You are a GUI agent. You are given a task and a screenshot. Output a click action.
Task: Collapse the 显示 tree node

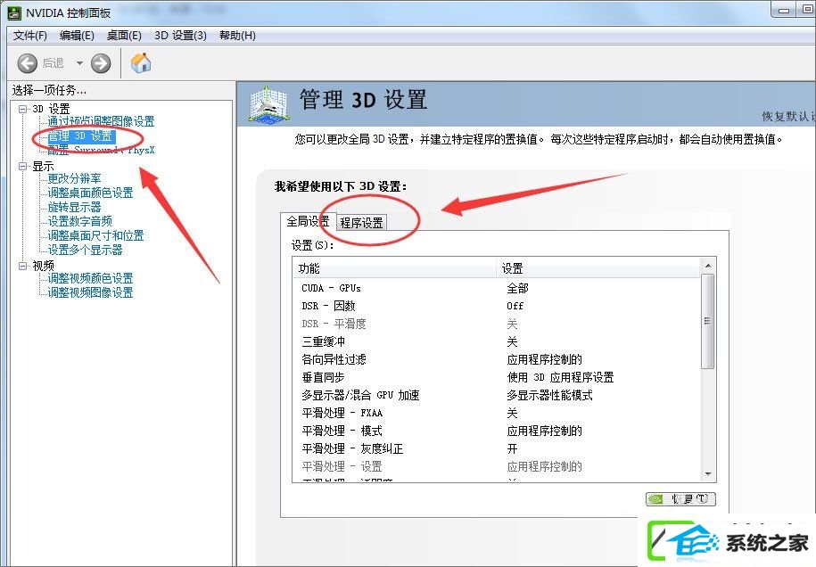pyautogui.click(x=23, y=167)
